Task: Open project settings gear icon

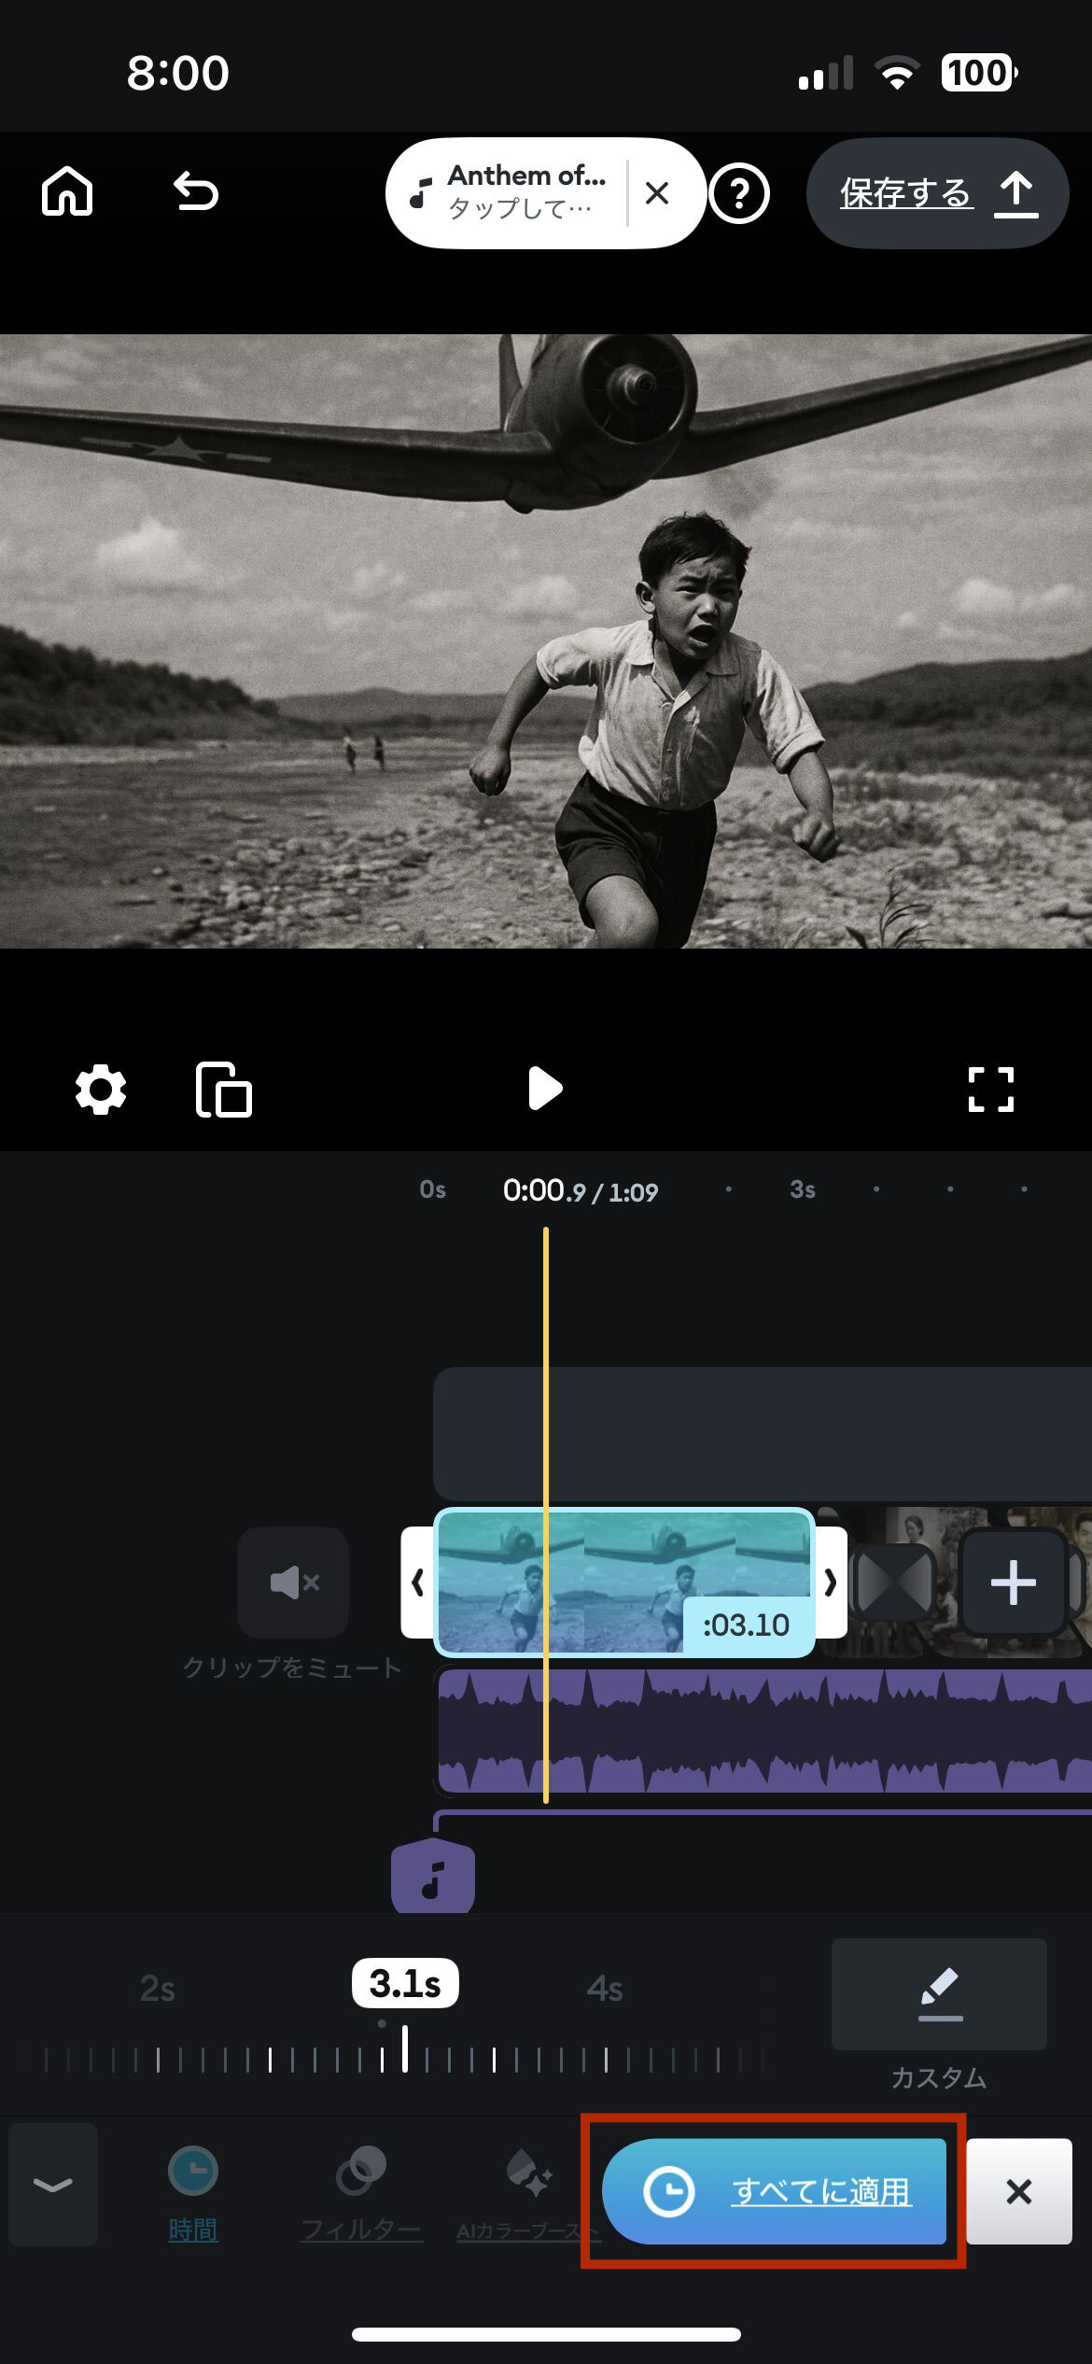Action: pyautogui.click(x=101, y=1090)
